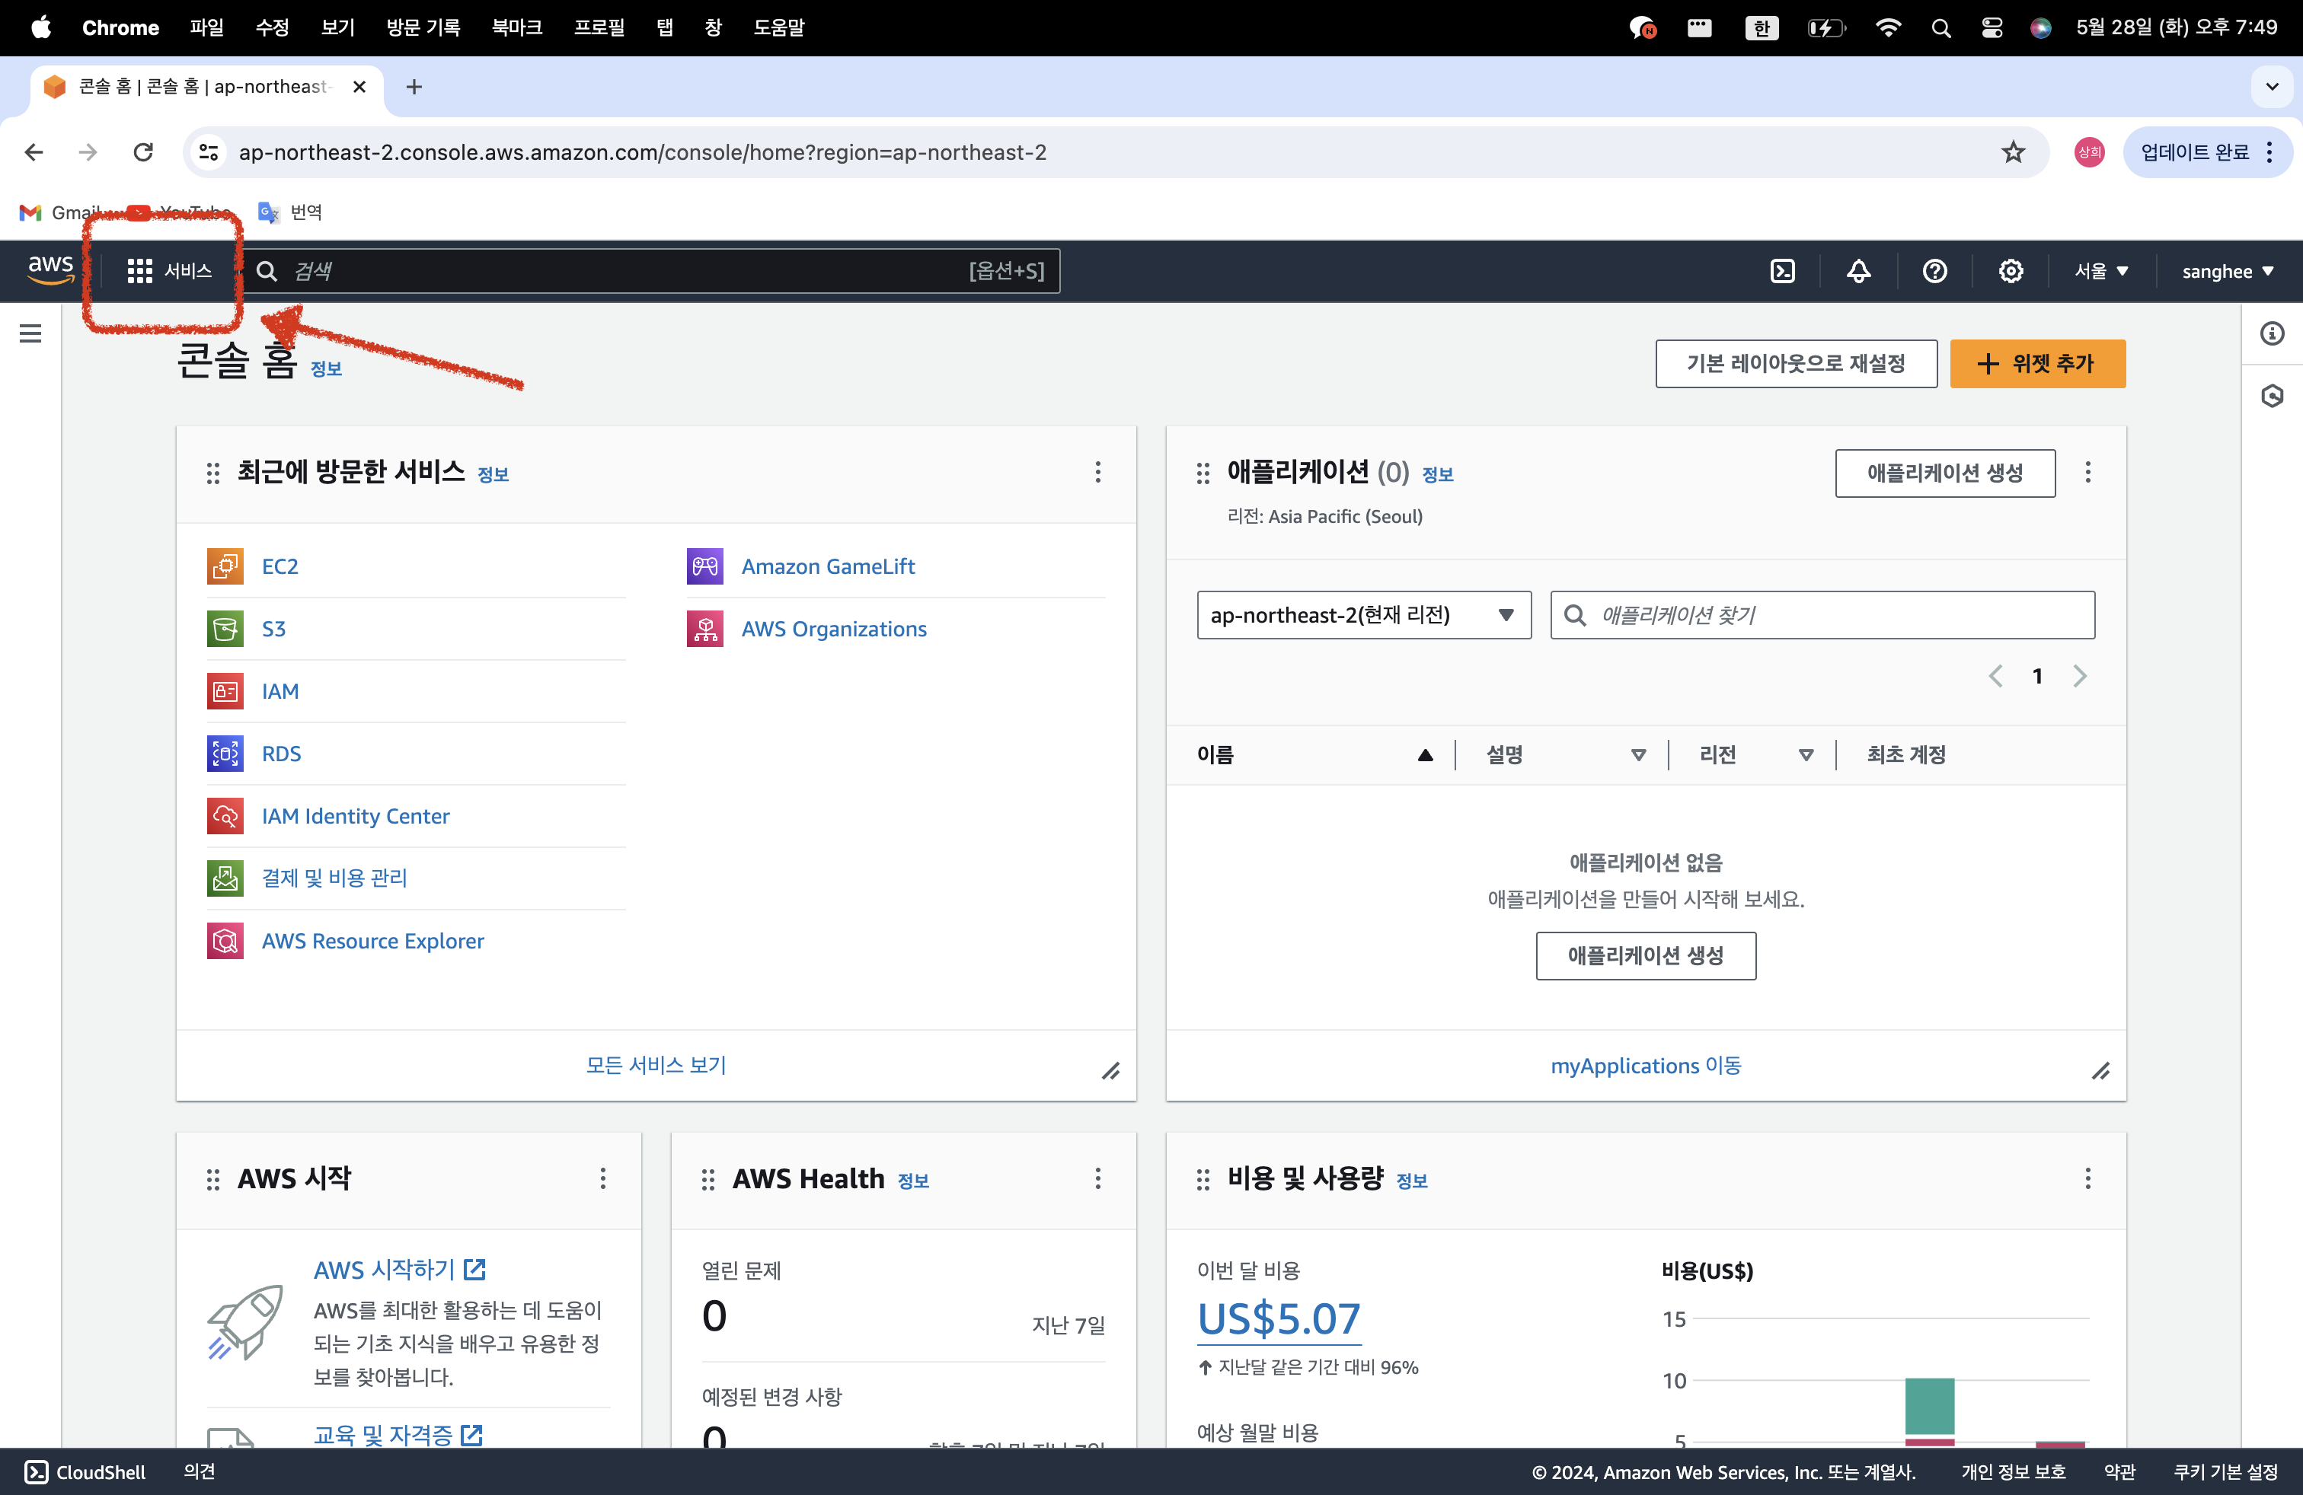This screenshot has width=2303, height=1495.
Task: Click the 위젯 추가 button
Action: [2037, 364]
